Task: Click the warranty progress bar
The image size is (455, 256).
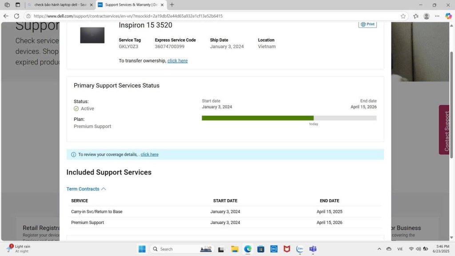Action: (x=289, y=118)
